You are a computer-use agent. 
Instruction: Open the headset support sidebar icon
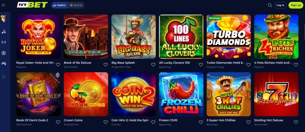point(4,77)
